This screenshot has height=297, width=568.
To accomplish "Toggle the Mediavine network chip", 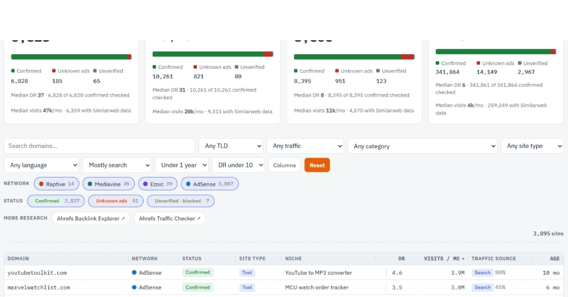I will 109,184.
